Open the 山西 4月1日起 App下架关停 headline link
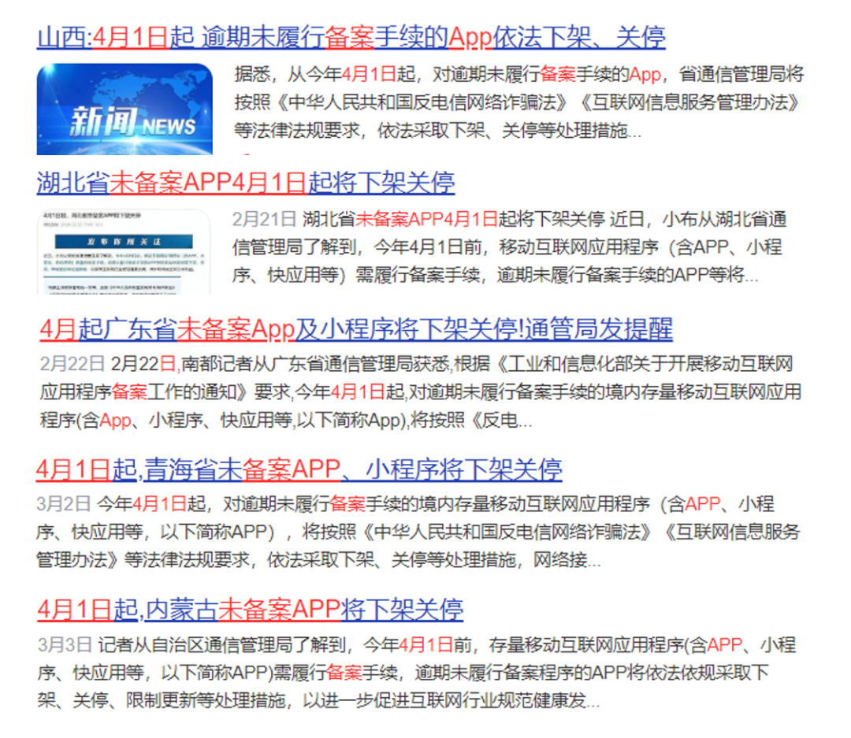The width and height of the screenshot is (851, 738). coord(351,38)
